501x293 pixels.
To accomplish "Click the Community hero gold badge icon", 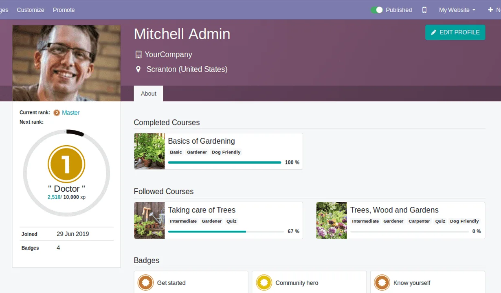I will coord(264,282).
